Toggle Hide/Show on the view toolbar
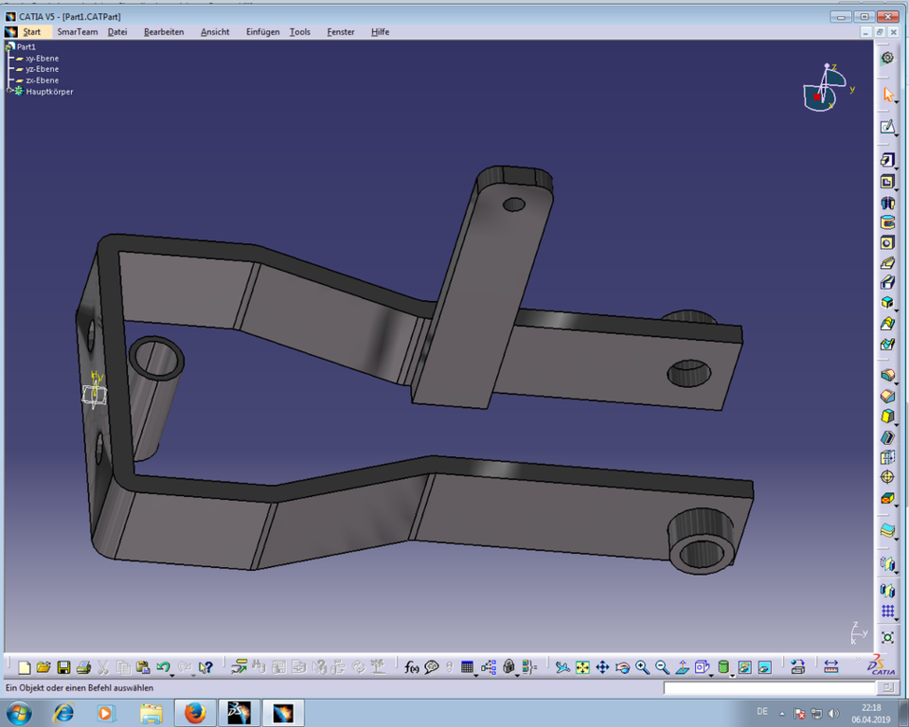 pyautogui.click(x=745, y=667)
